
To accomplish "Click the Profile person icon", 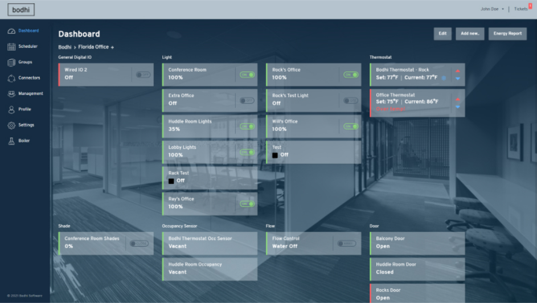I will pos(11,109).
